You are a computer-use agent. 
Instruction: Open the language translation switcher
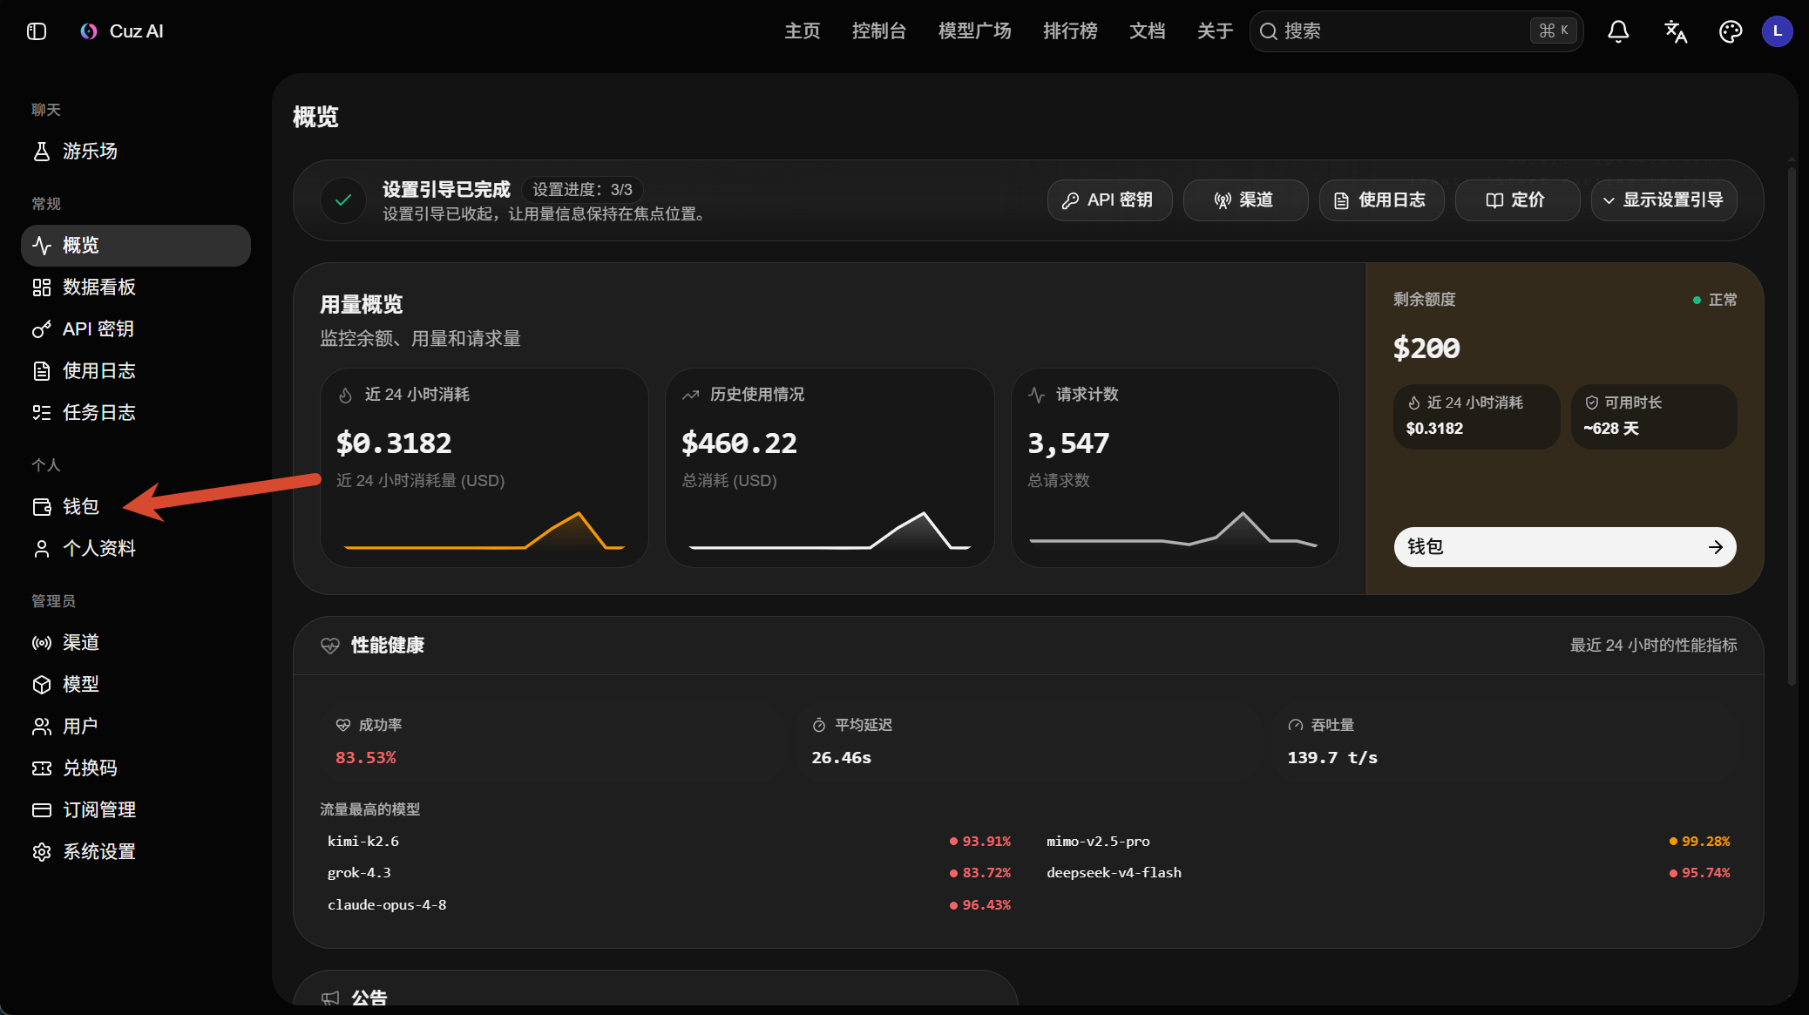pos(1675,31)
